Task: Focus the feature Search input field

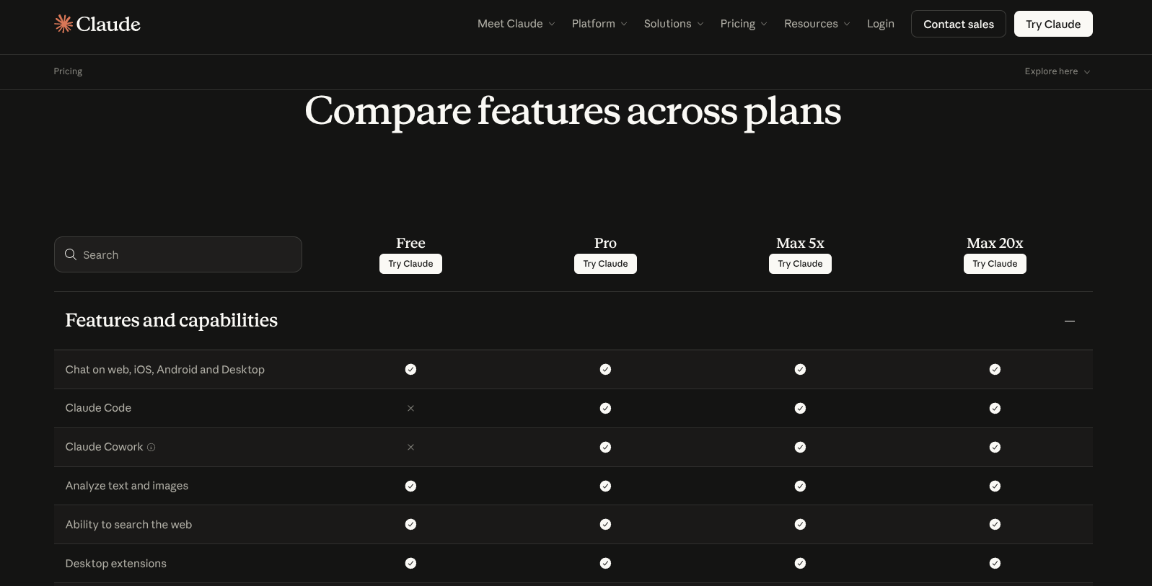Action: click(188, 254)
